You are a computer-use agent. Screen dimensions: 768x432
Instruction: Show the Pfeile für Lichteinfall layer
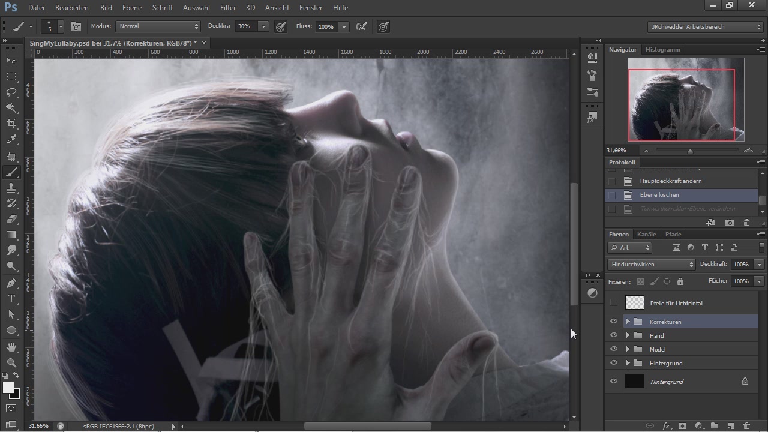(x=613, y=303)
